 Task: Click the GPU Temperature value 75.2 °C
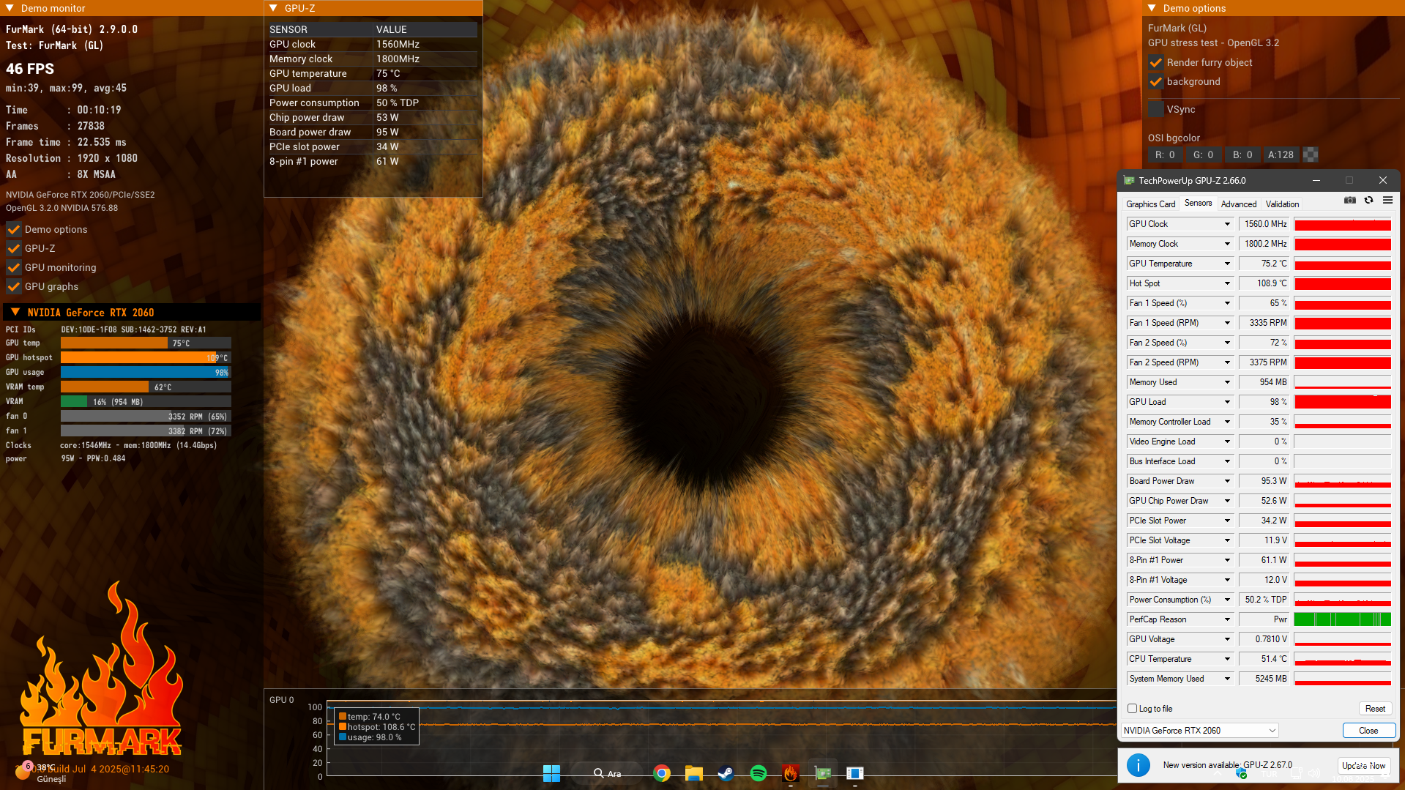point(1263,264)
